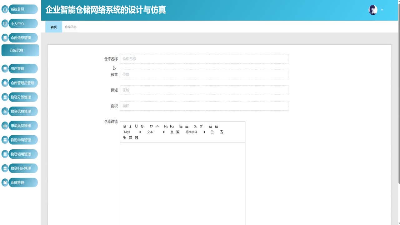Insert a blockquote in editor

coord(151,126)
